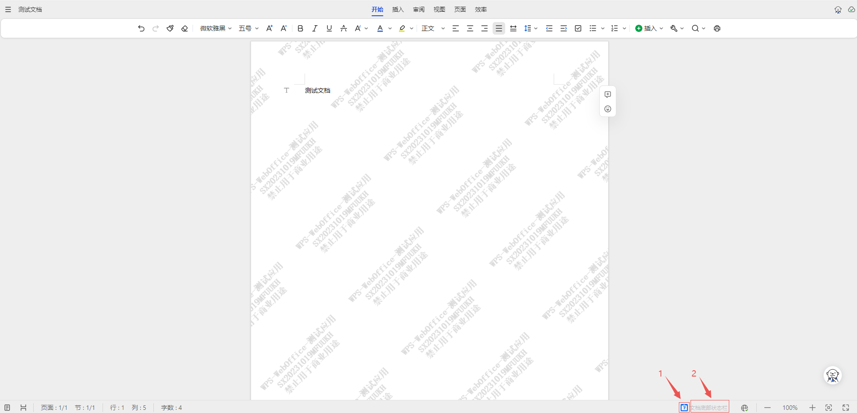This screenshot has height=413, width=857.
Task: Center align the text
Action: point(470,28)
